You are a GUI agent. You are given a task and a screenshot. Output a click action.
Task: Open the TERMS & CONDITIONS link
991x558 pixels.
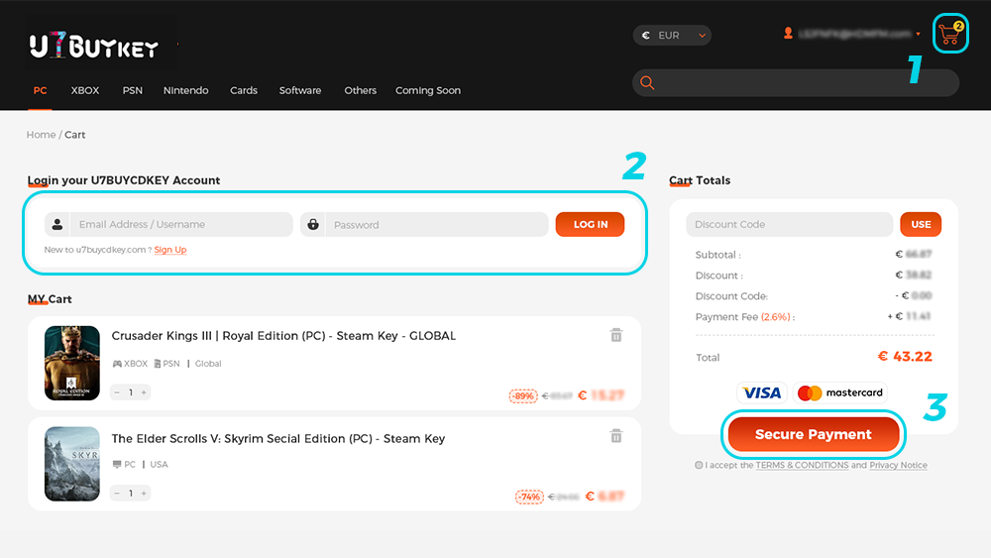[x=802, y=465]
